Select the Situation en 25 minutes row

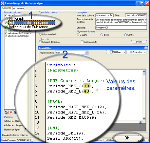pyautogui.click(x=18, y=36)
